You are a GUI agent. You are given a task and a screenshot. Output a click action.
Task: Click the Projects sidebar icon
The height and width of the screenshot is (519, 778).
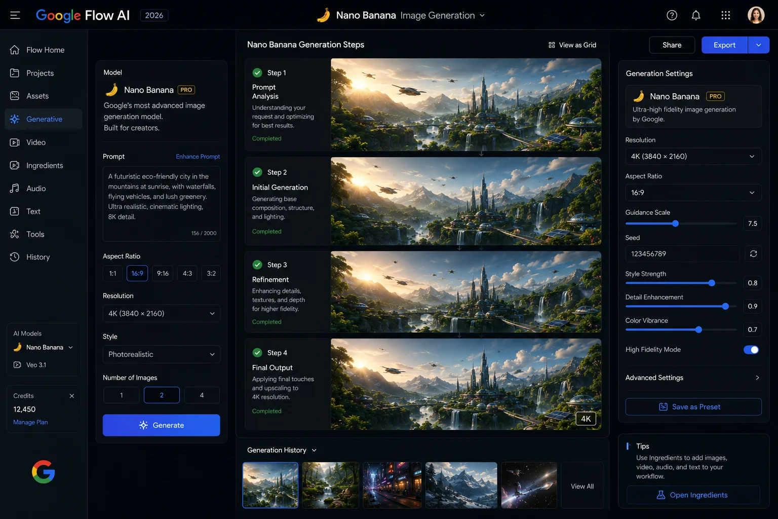[x=15, y=73]
